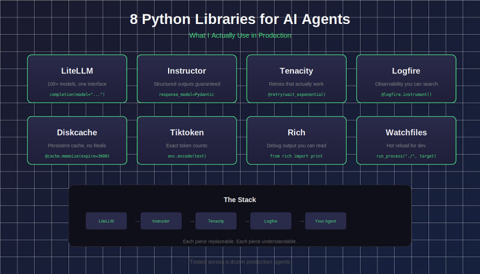Open the Logfire card title
480x274 pixels.
pyautogui.click(x=406, y=71)
